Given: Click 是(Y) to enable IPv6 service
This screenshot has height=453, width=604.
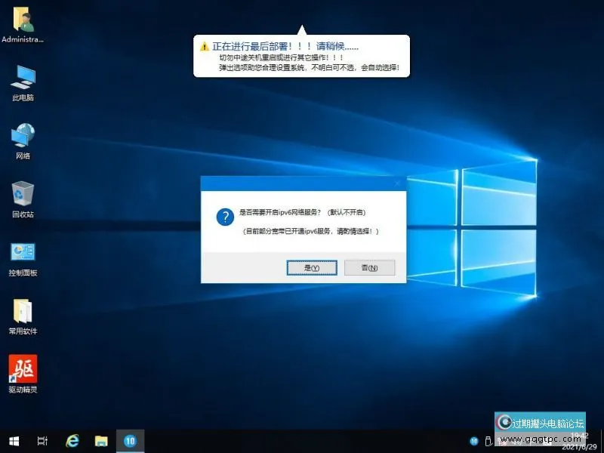Looking at the screenshot, I should tap(312, 267).
